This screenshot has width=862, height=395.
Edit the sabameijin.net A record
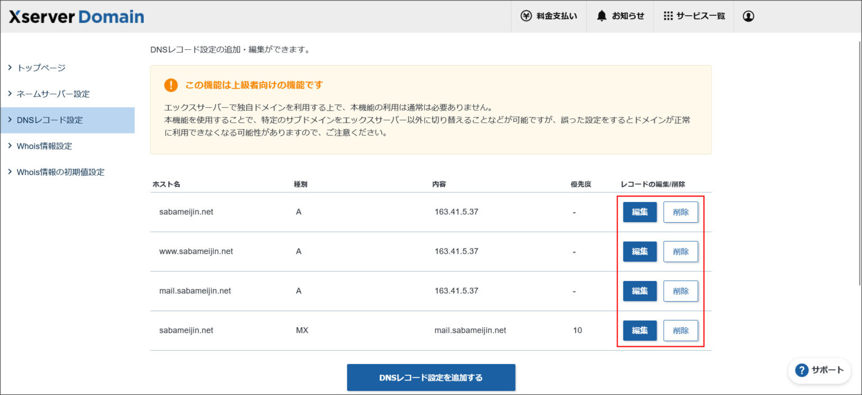(639, 212)
